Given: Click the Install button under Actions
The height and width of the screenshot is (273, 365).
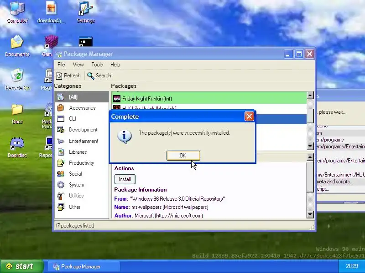Looking at the screenshot, I should tap(125, 179).
